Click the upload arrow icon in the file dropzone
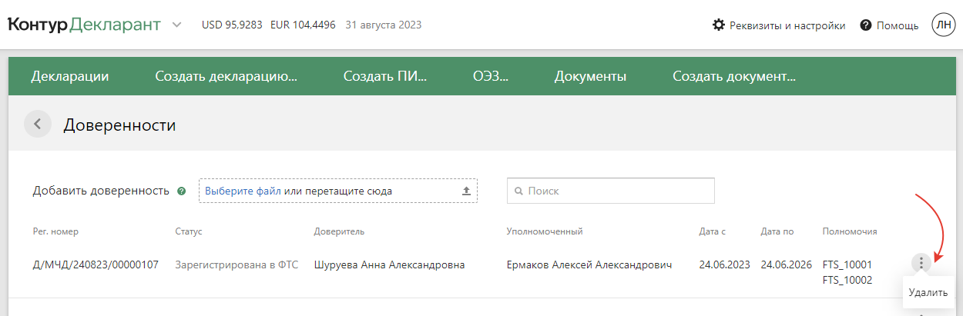963x316 pixels. point(465,191)
